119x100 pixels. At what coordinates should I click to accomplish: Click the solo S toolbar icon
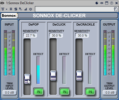(16, 9)
